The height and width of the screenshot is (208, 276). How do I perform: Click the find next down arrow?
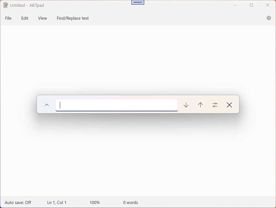(x=186, y=105)
